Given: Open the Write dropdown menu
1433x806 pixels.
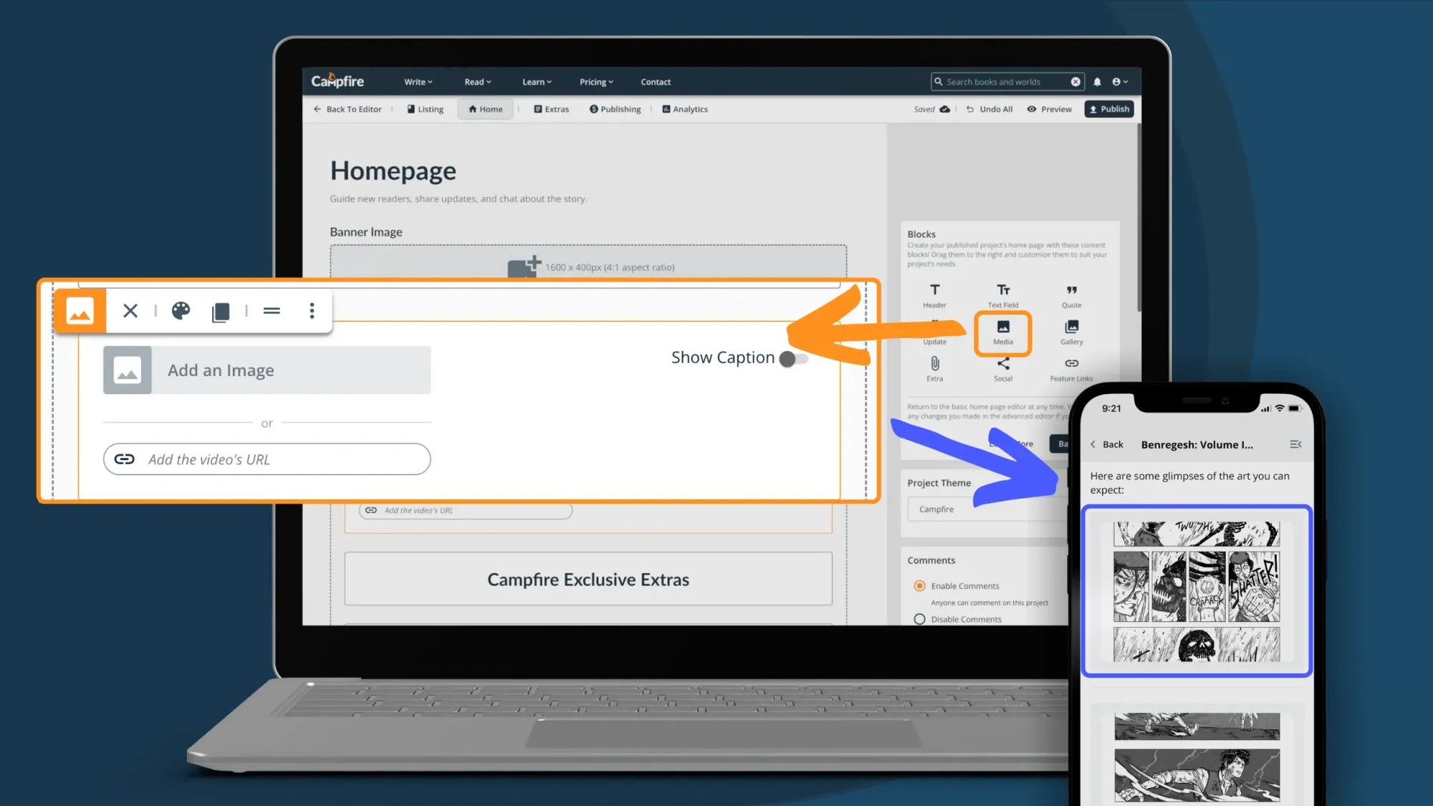Looking at the screenshot, I should point(418,82).
